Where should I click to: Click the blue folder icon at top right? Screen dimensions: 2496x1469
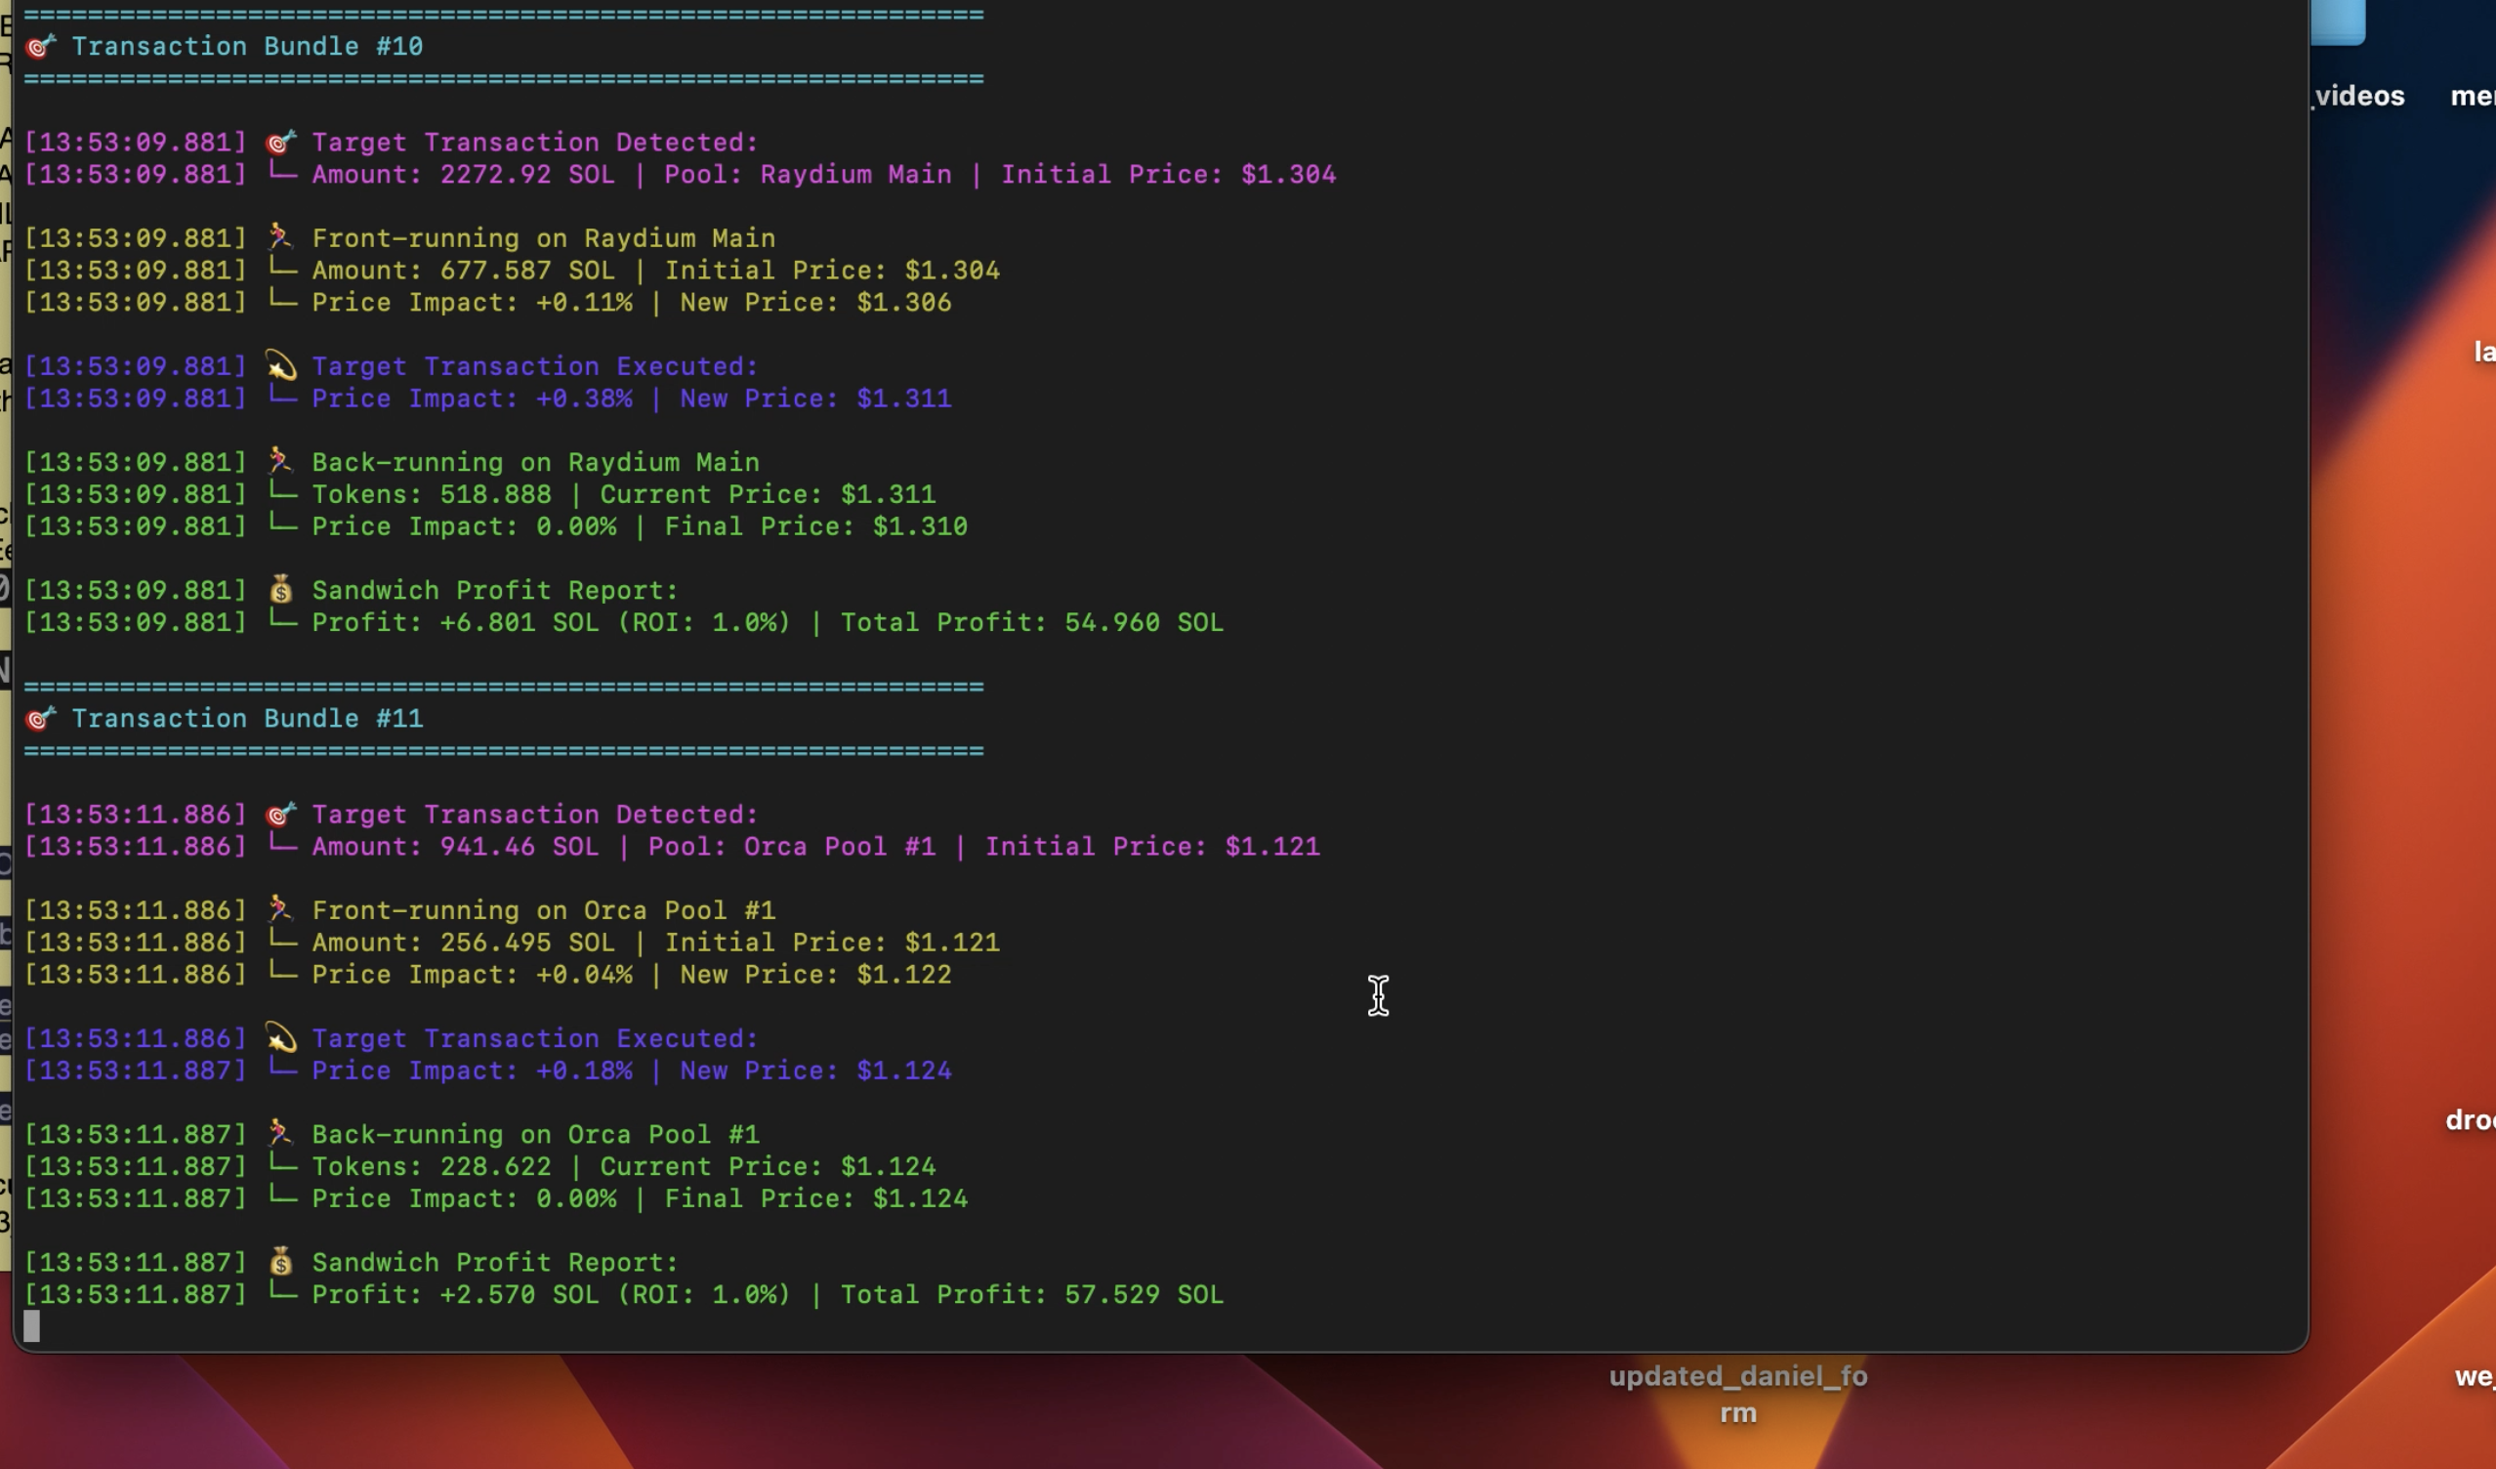(x=2338, y=21)
